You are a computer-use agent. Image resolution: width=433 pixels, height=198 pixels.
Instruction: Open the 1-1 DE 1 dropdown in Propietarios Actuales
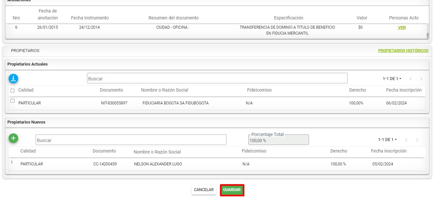pos(392,79)
